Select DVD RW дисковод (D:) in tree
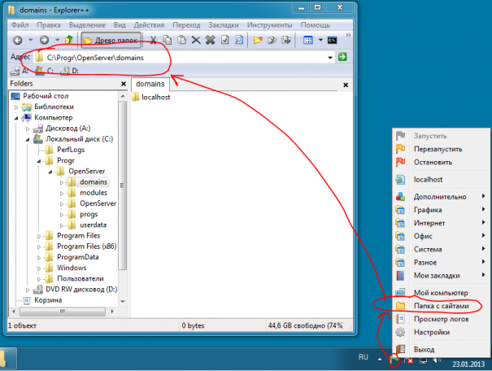 pos(81,290)
